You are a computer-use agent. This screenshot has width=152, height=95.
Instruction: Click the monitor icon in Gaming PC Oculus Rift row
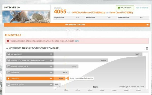click(x=9, y=60)
